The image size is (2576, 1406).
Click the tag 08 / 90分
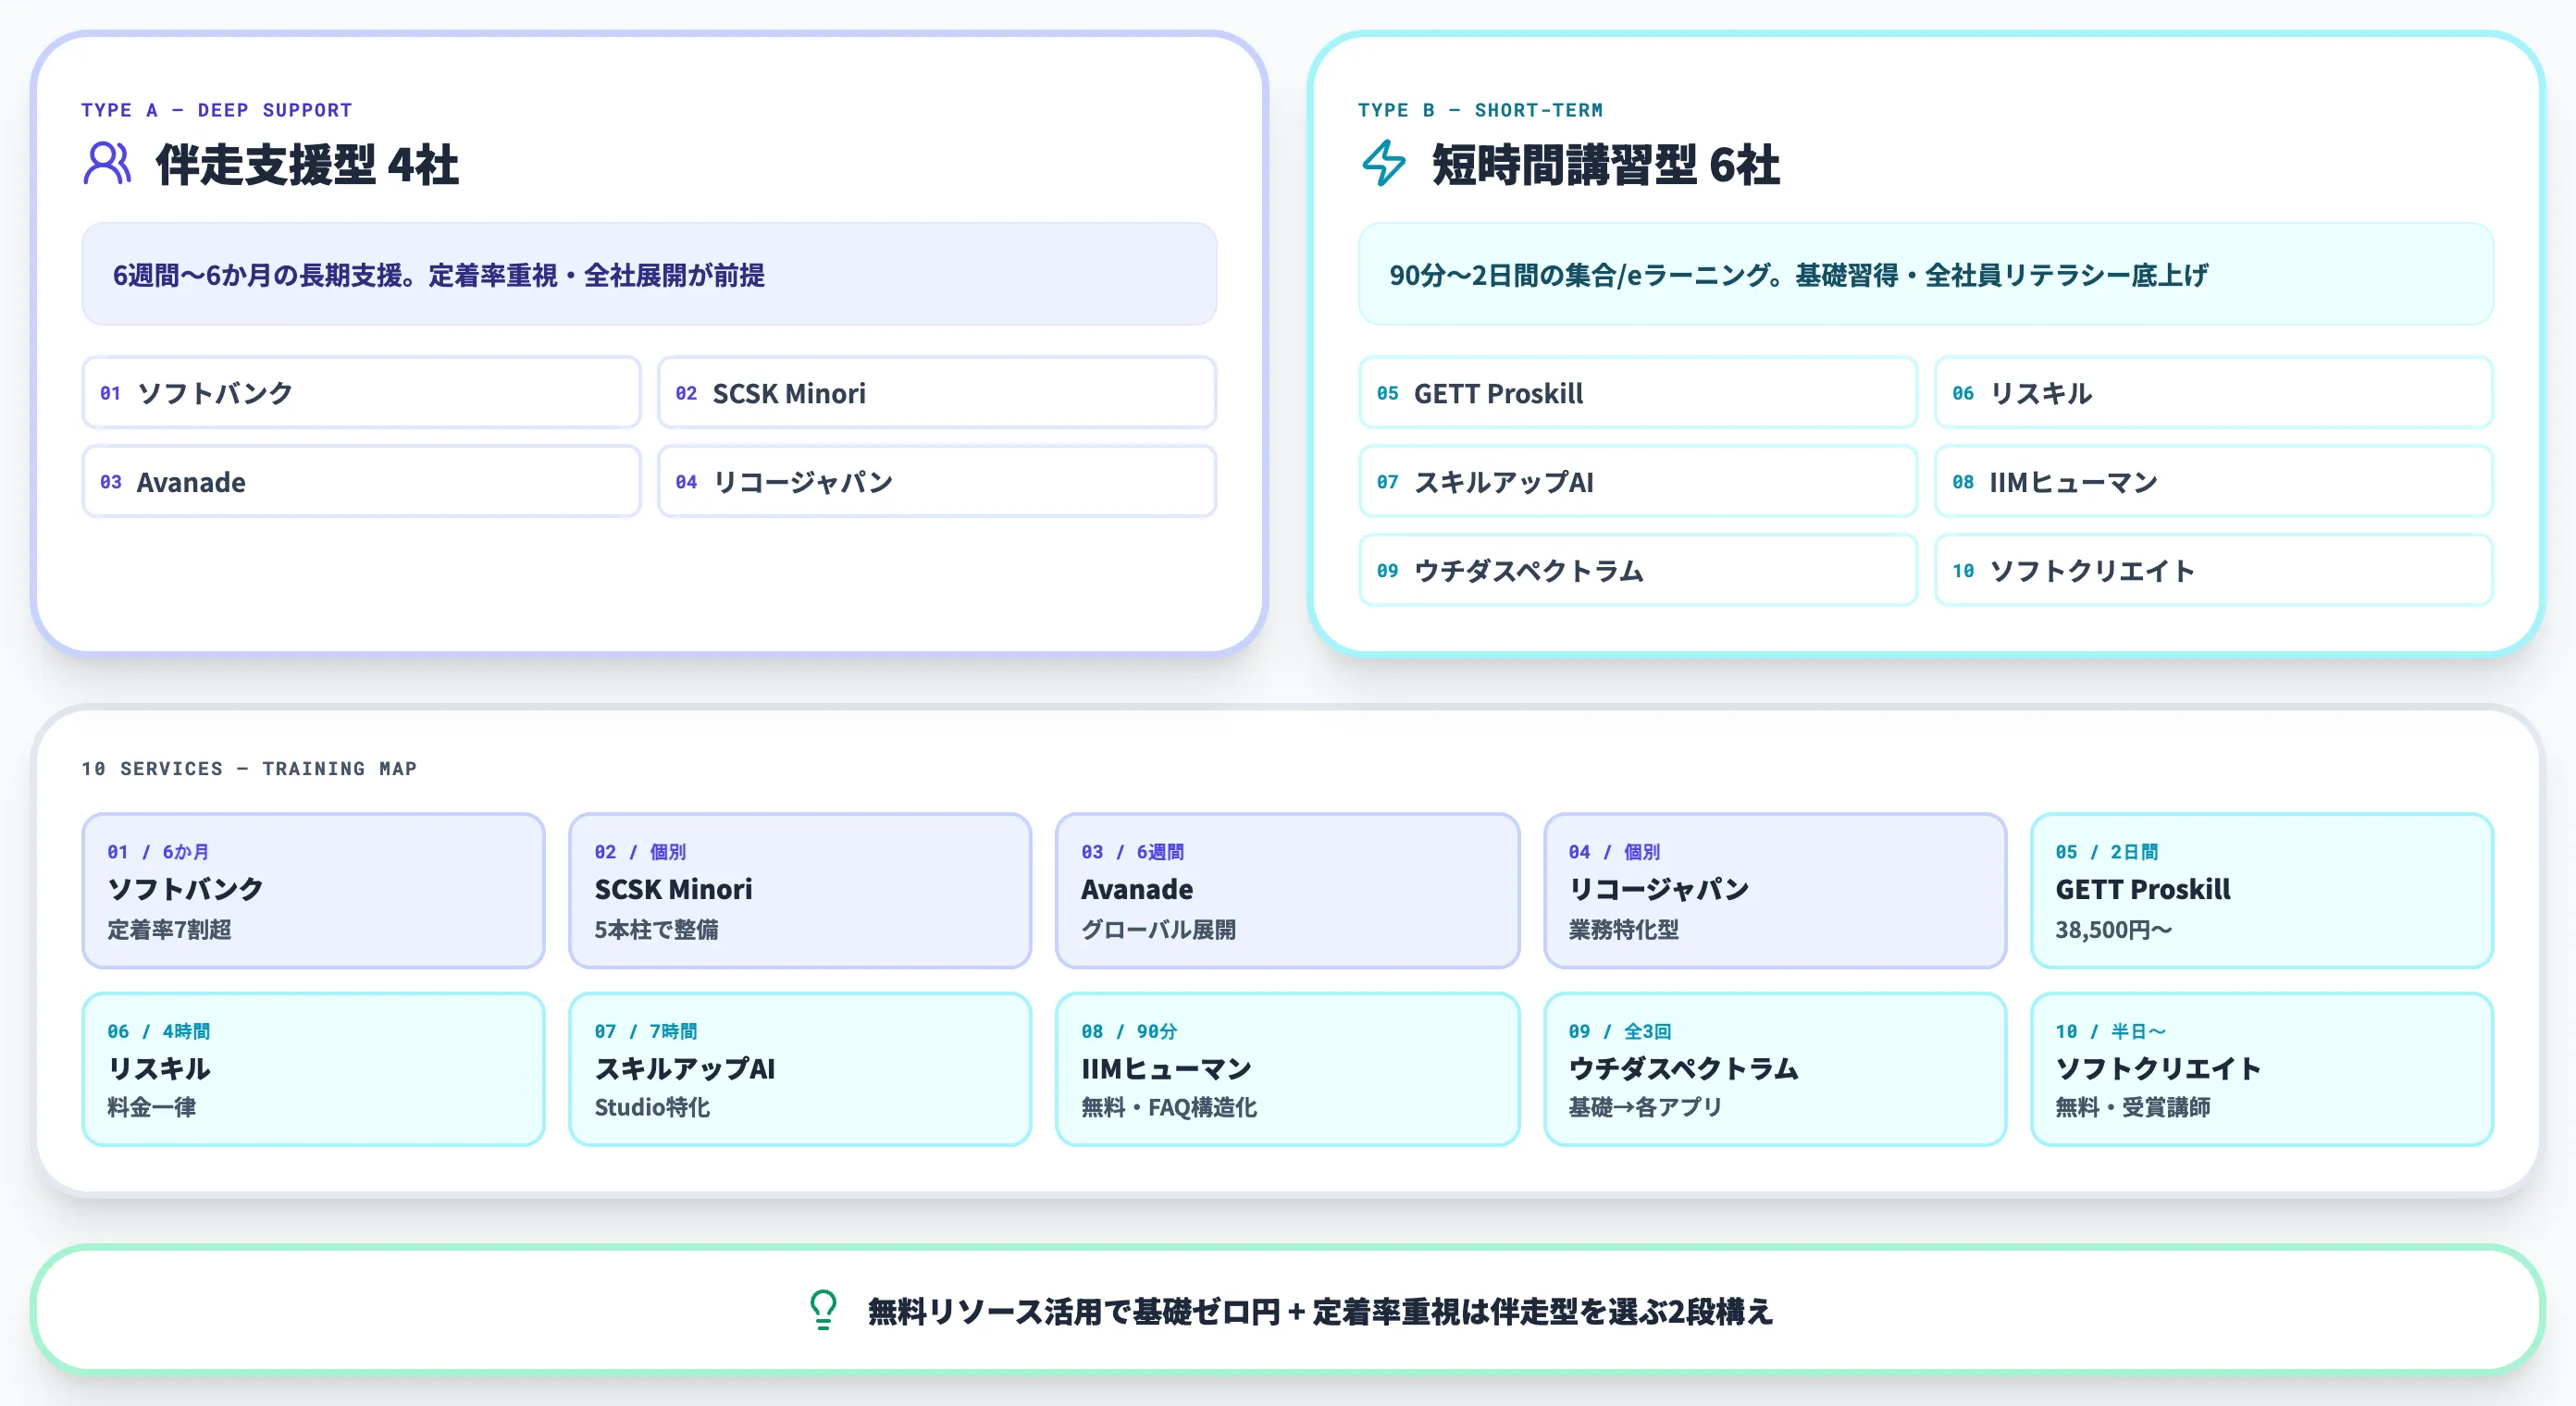coord(1129,1031)
